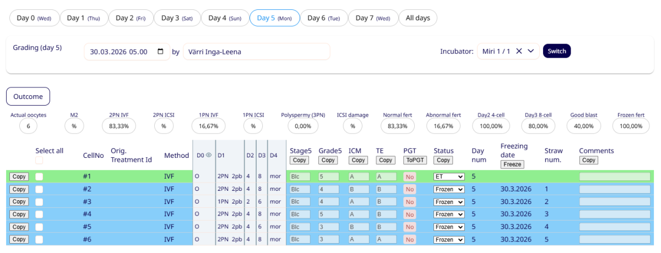Click the grader name field Värri Inga-Leena
This screenshot has width=661, height=253.
point(256,52)
